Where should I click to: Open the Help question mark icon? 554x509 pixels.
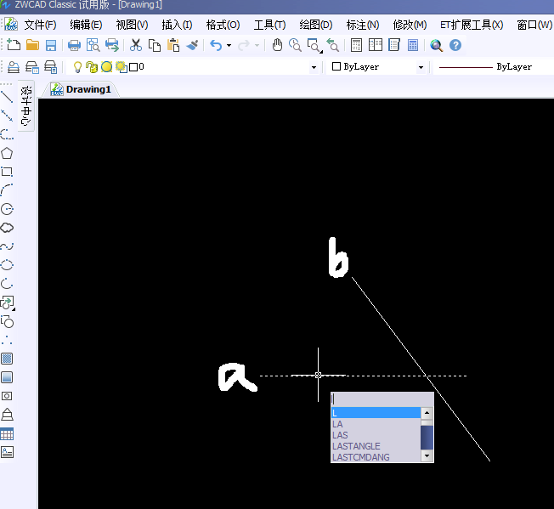pyautogui.click(x=456, y=45)
